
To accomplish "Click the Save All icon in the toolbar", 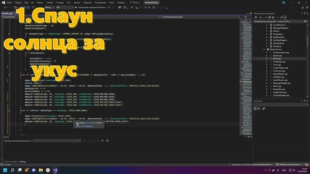I will pyautogui.click(x=28, y=8).
